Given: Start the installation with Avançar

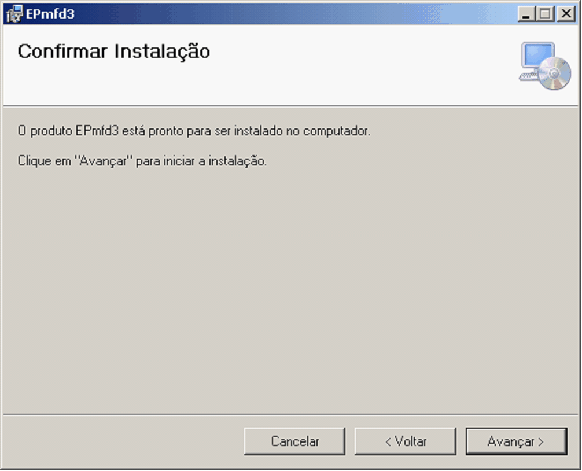Looking at the screenshot, I should pyautogui.click(x=516, y=441).
